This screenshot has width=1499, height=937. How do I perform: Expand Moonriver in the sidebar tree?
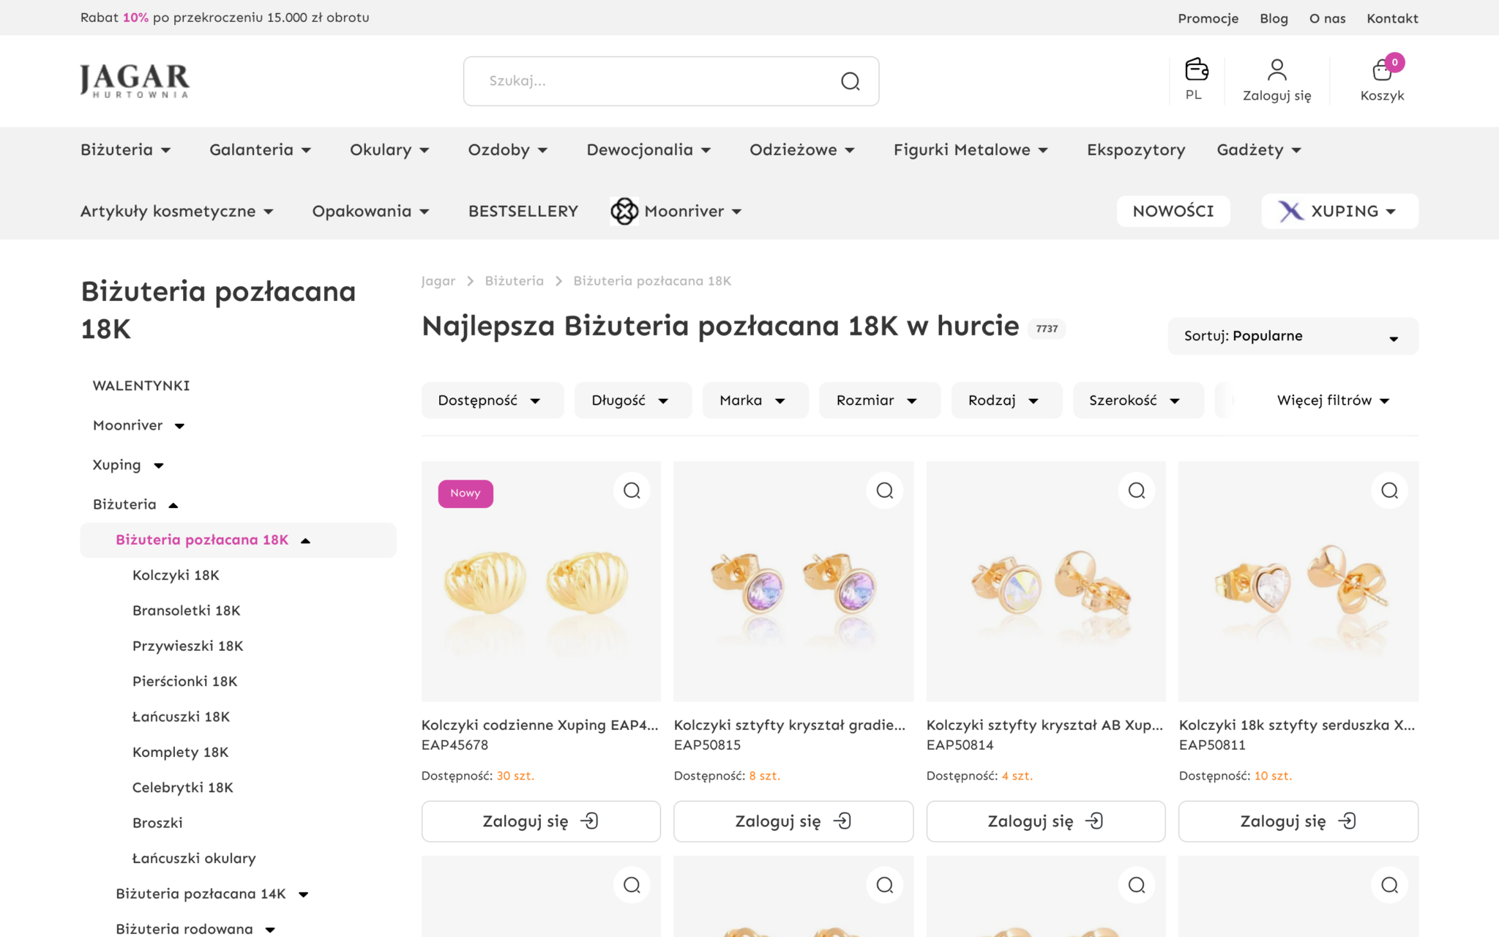(x=179, y=426)
